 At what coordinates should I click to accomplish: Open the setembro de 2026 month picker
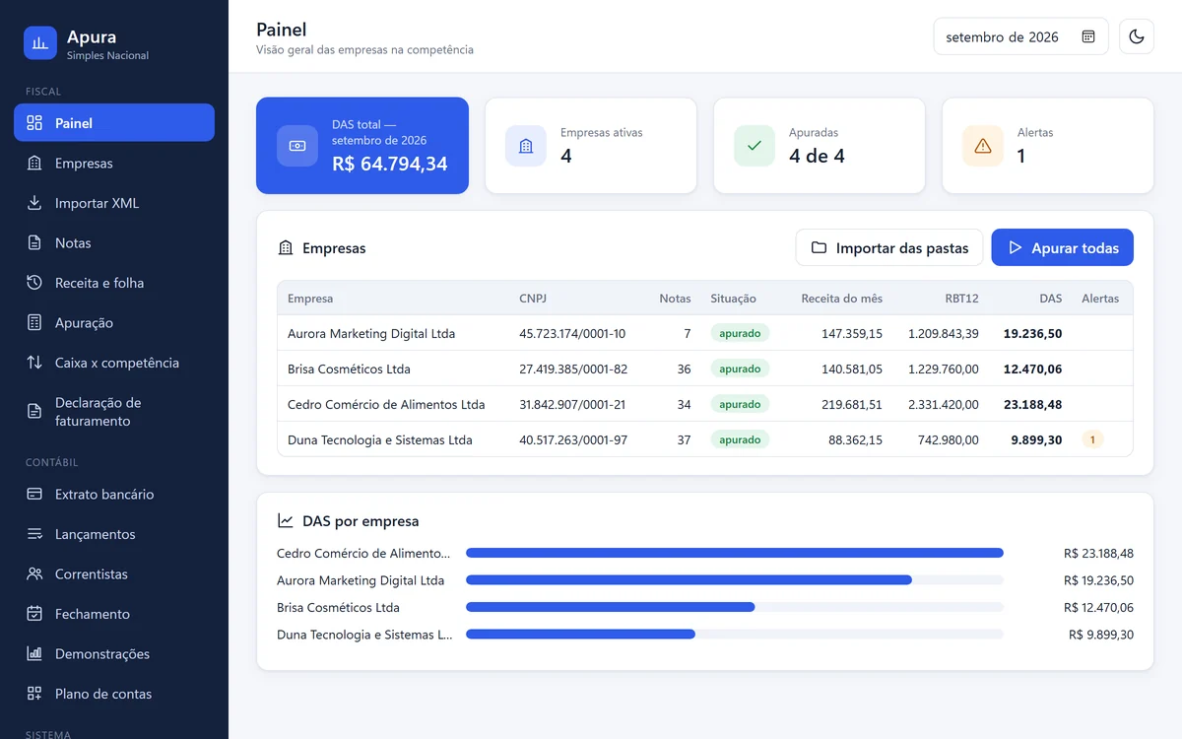[1020, 36]
